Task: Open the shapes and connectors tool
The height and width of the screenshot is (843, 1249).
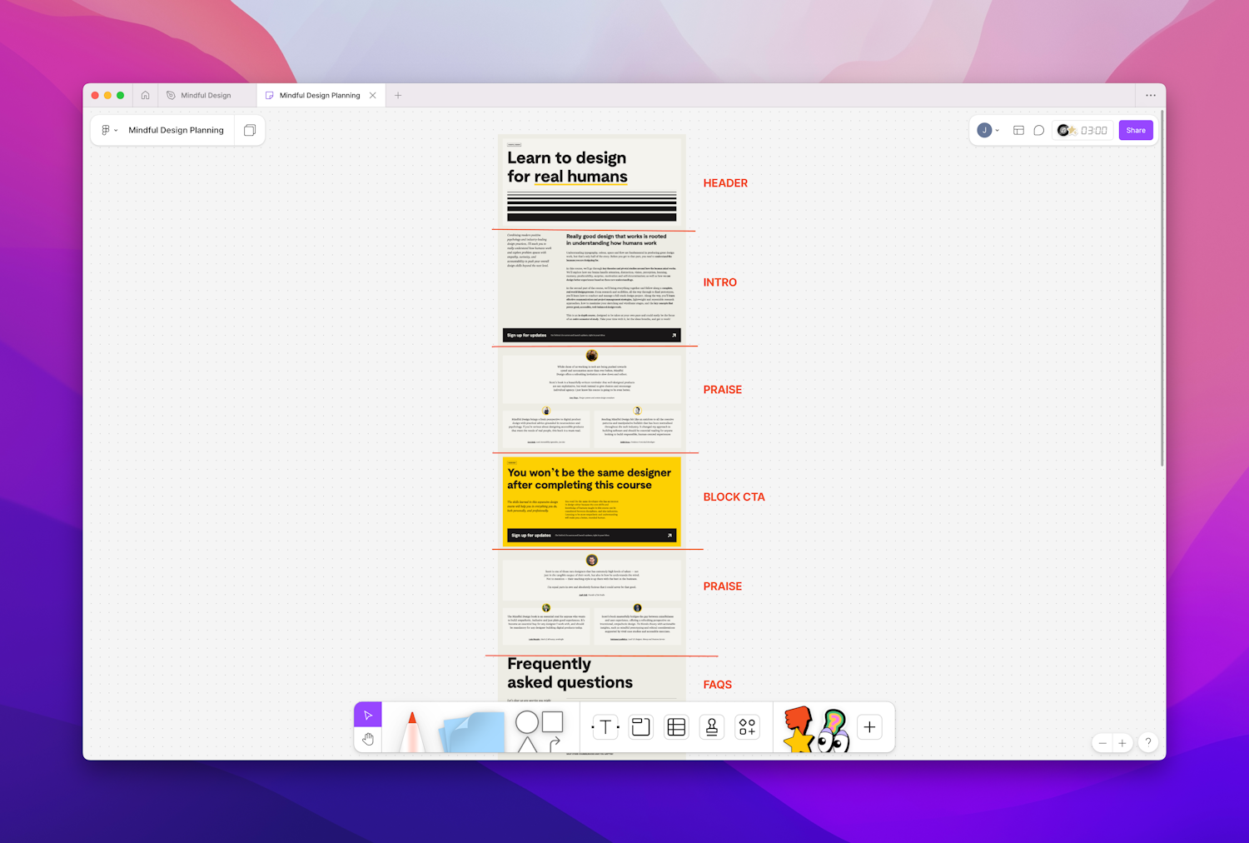Action: [537, 726]
